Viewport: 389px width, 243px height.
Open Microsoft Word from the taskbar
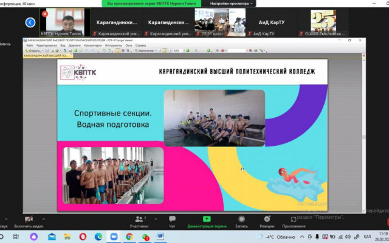160,236
